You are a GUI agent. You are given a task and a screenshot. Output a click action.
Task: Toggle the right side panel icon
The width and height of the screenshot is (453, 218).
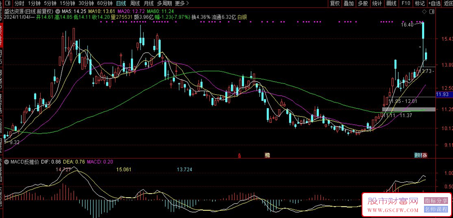click(x=432, y=12)
